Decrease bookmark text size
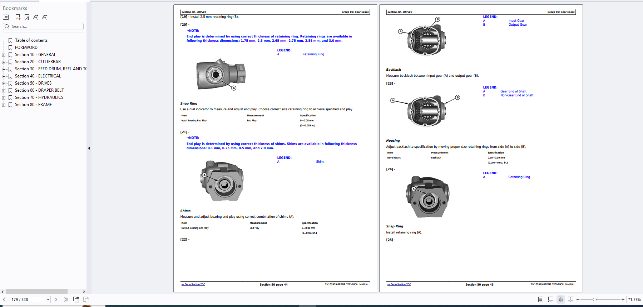The width and height of the screenshot is (643, 307). pyautogui.click(x=44, y=17)
